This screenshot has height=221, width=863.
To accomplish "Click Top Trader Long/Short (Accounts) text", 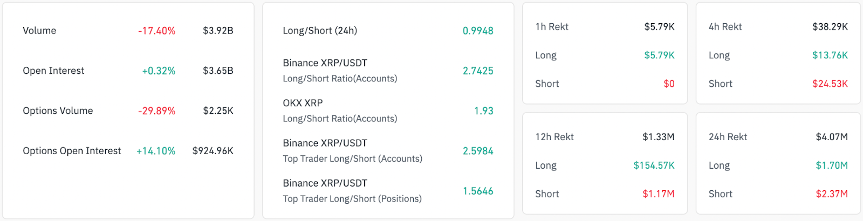I will [x=352, y=158].
